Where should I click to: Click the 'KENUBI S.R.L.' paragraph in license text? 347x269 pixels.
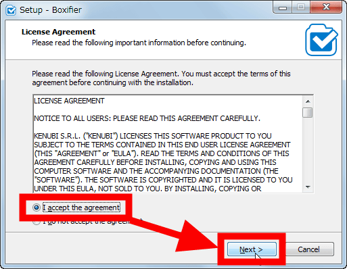tap(163, 162)
